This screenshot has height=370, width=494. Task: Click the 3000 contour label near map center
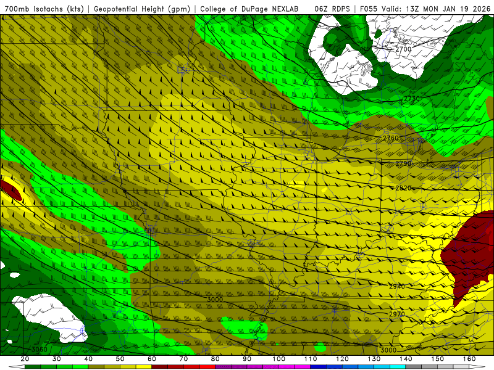click(215, 299)
